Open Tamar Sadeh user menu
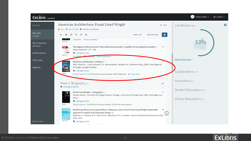Image resolution: width=251 pixels, height=141 pixels. point(200,17)
